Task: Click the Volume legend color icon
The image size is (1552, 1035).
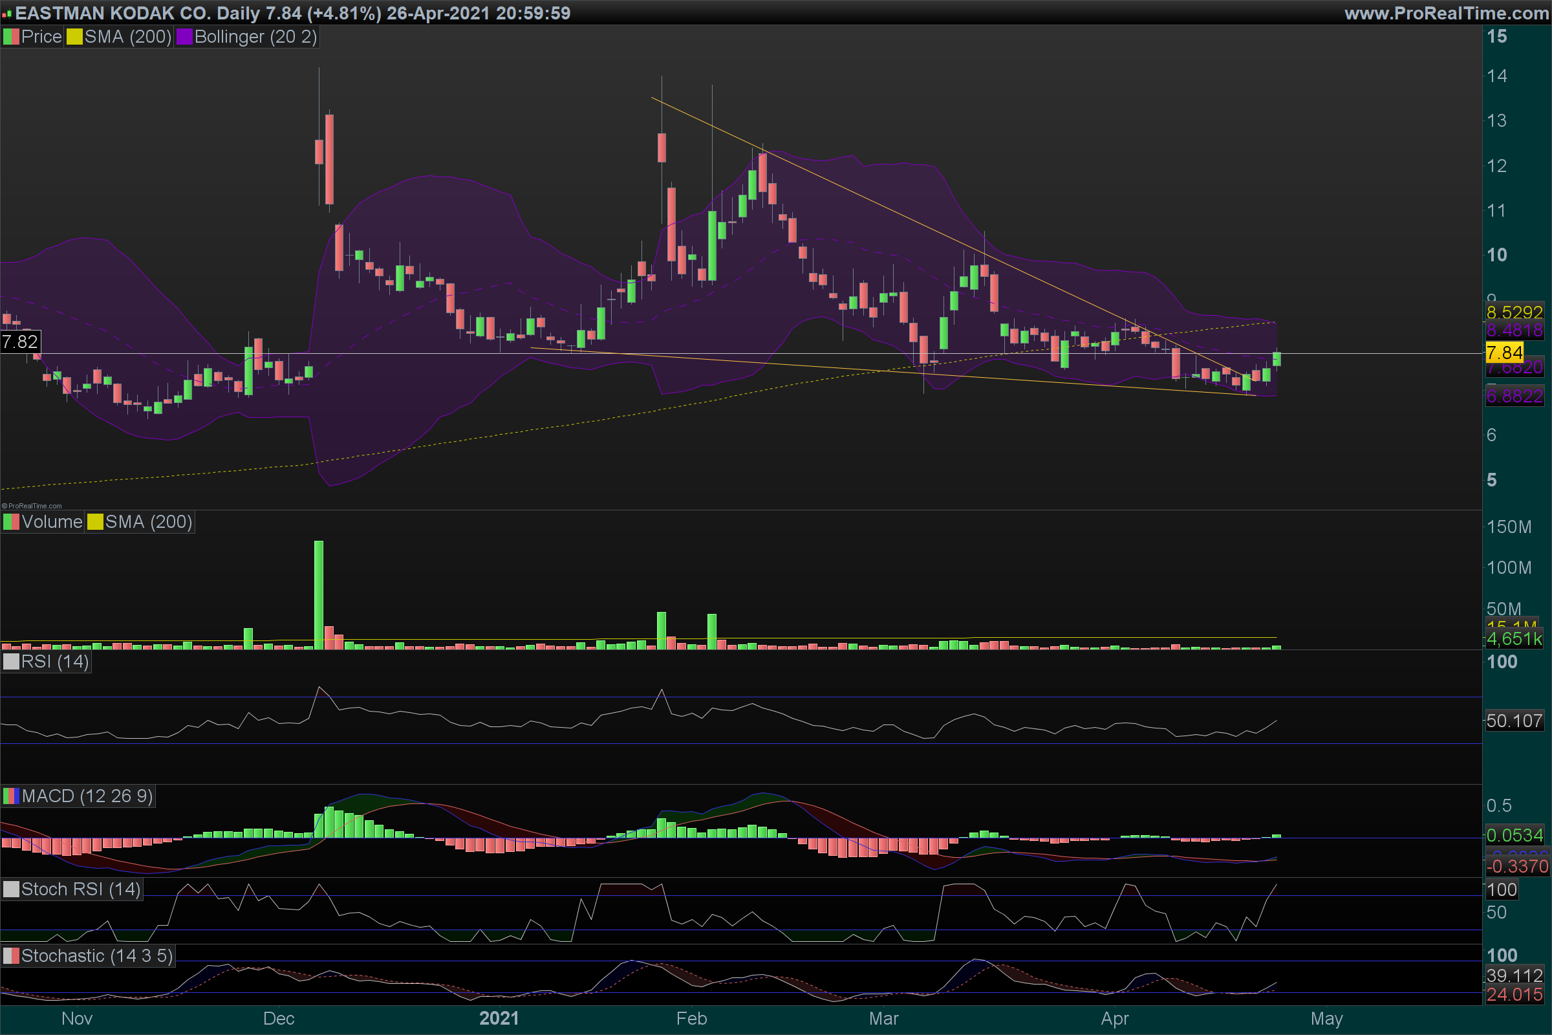Action: [x=11, y=522]
